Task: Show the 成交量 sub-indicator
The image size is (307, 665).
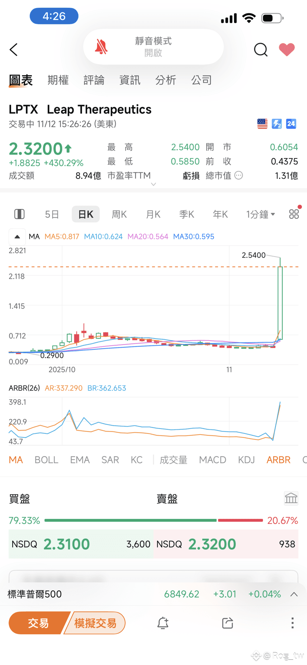Action: click(173, 460)
